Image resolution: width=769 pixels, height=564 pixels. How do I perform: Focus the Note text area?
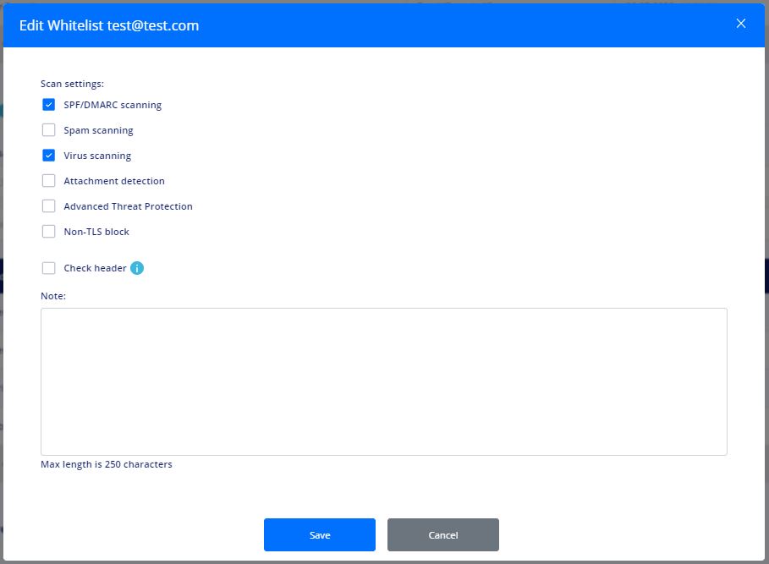pos(383,381)
